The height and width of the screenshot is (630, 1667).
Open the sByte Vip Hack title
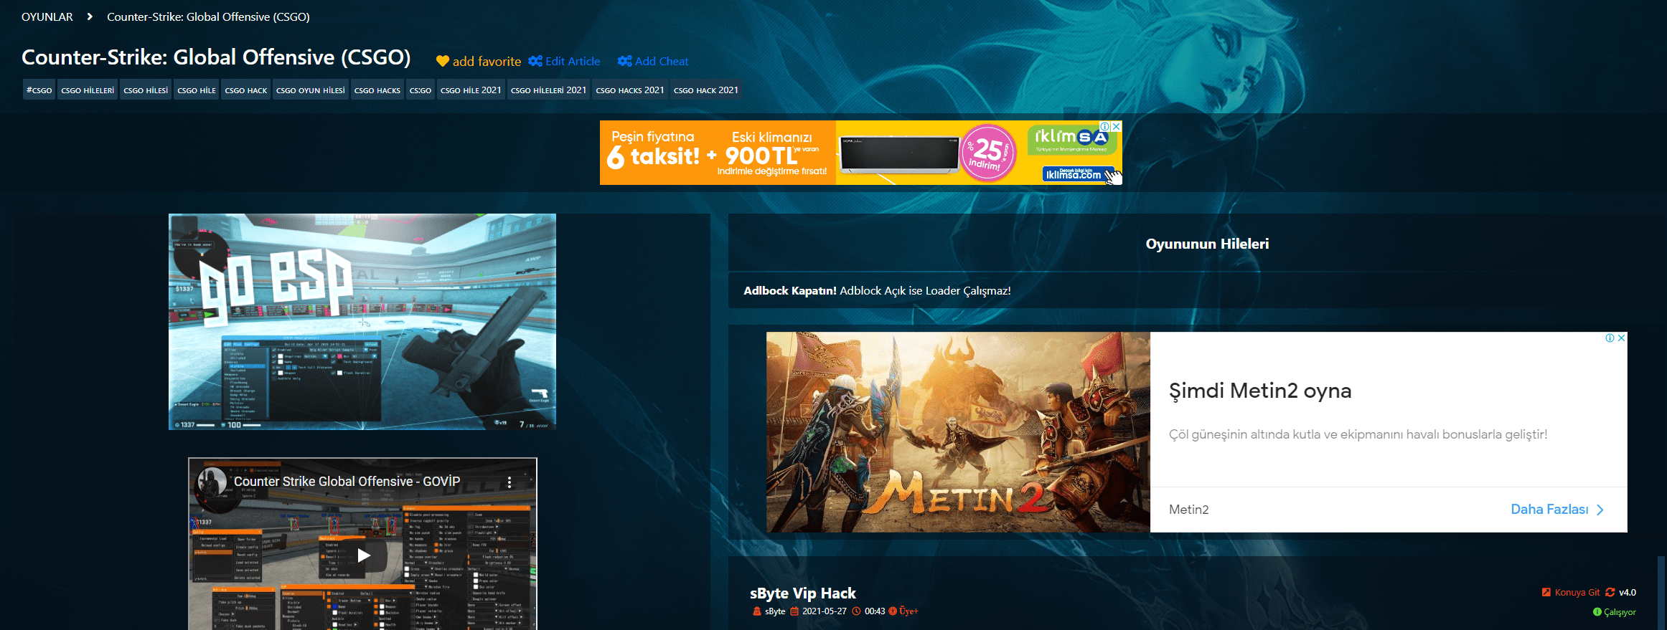point(803,593)
